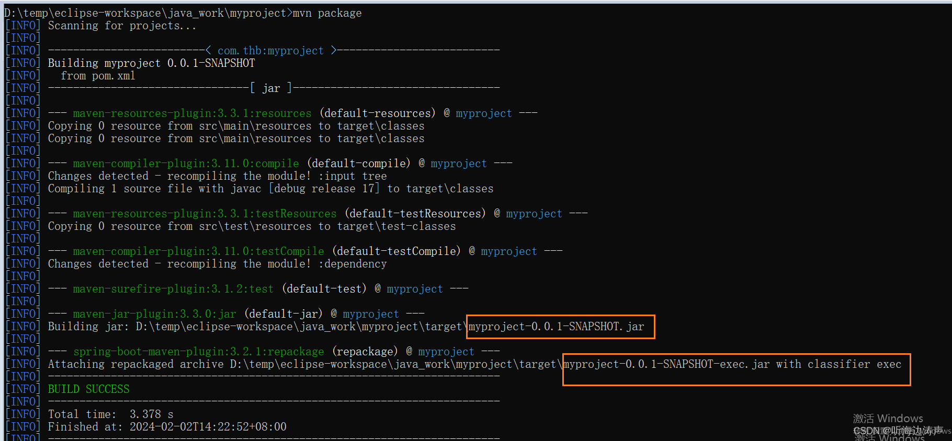Click 'Changes detected' line ending ':dependency'
Viewport: 952px width, 441px height.
coord(217,264)
